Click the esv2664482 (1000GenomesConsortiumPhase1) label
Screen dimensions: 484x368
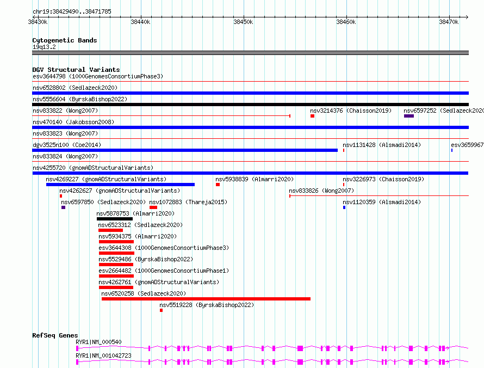tap(164, 271)
